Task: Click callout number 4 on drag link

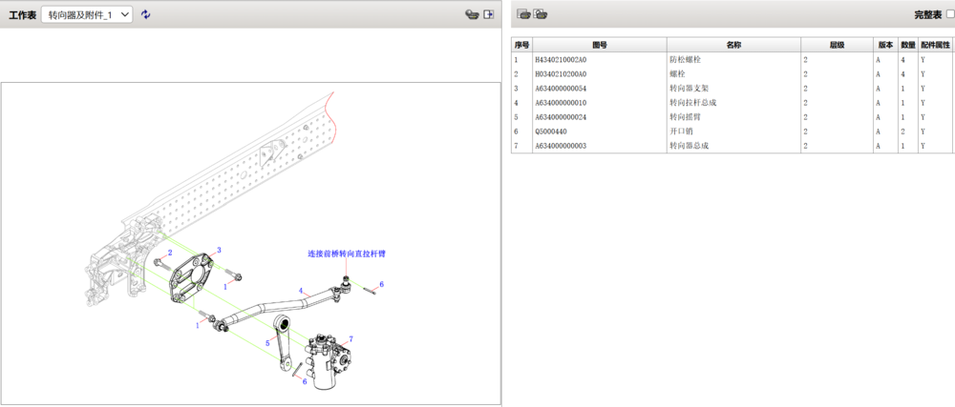Action: pyautogui.click(x=301, y=291)
